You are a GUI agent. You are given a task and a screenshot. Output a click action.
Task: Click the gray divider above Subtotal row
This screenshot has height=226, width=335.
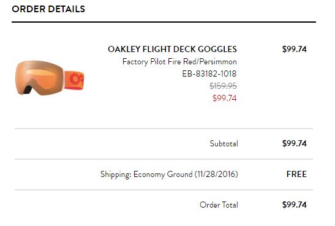pos(164,129)
